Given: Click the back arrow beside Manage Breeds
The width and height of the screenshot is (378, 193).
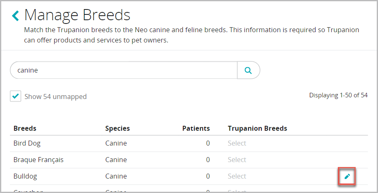Looking at the screenshot, I should [x=16, y=16].
